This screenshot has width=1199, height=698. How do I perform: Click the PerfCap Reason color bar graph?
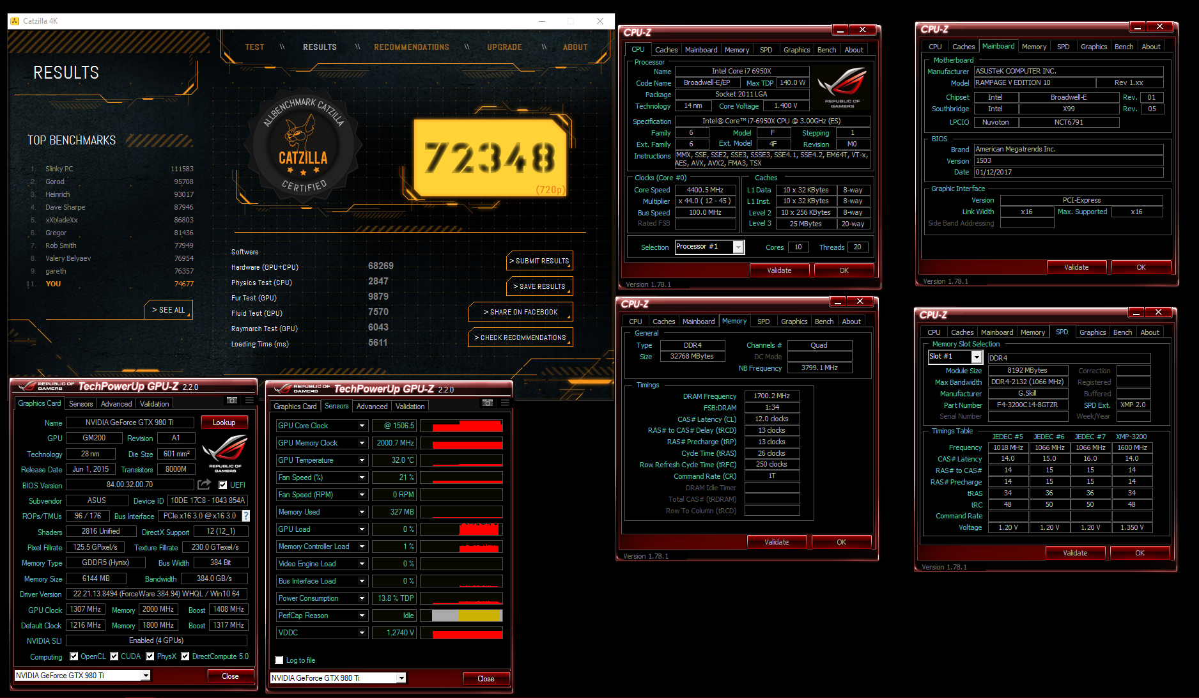tap(461, 616)
